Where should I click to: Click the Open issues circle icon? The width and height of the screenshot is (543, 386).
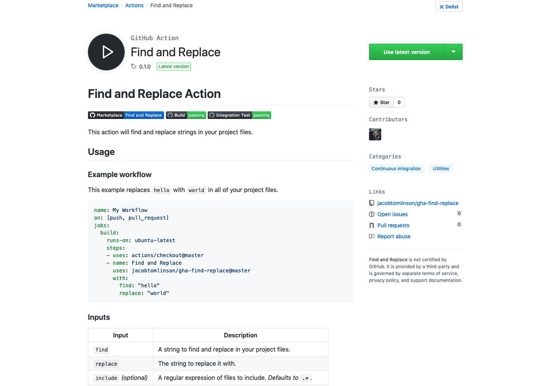pyautogui.click(x=372, y=214)
